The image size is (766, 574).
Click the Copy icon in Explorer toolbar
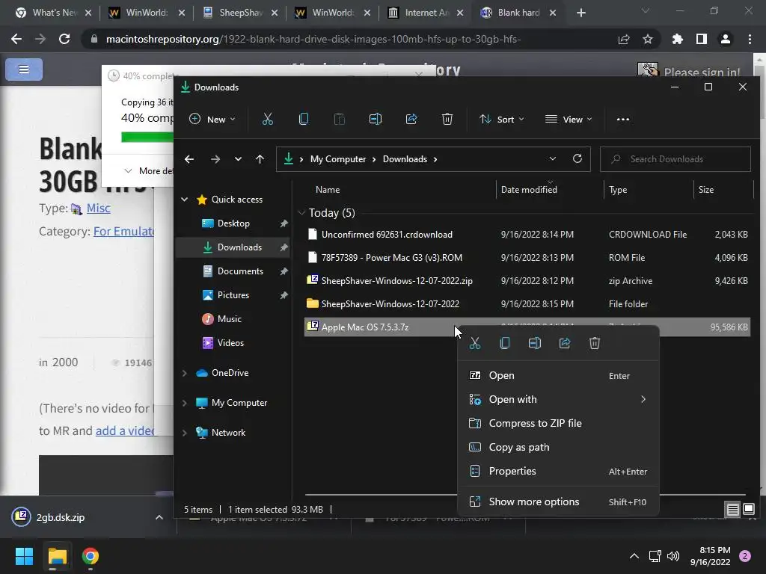tap(304, 119)
